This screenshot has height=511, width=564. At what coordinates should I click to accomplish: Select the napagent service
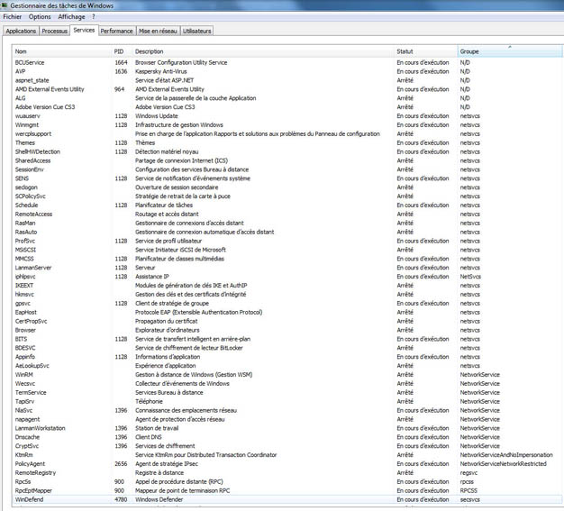287,419
